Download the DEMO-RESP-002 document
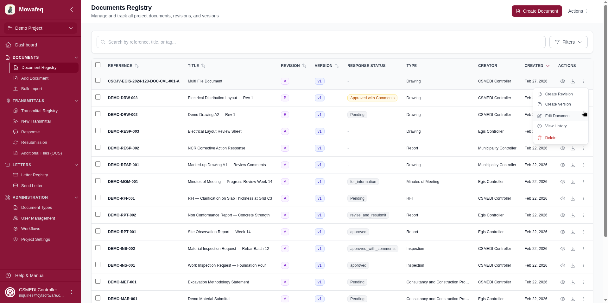This screenshot has height=303, width=608. click(573, 148)
